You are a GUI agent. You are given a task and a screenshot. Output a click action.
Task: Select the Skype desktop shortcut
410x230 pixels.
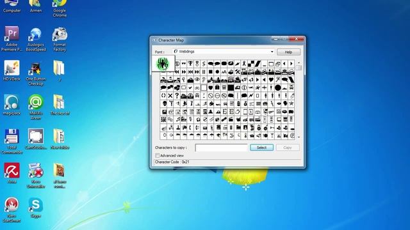pos(36,207)
